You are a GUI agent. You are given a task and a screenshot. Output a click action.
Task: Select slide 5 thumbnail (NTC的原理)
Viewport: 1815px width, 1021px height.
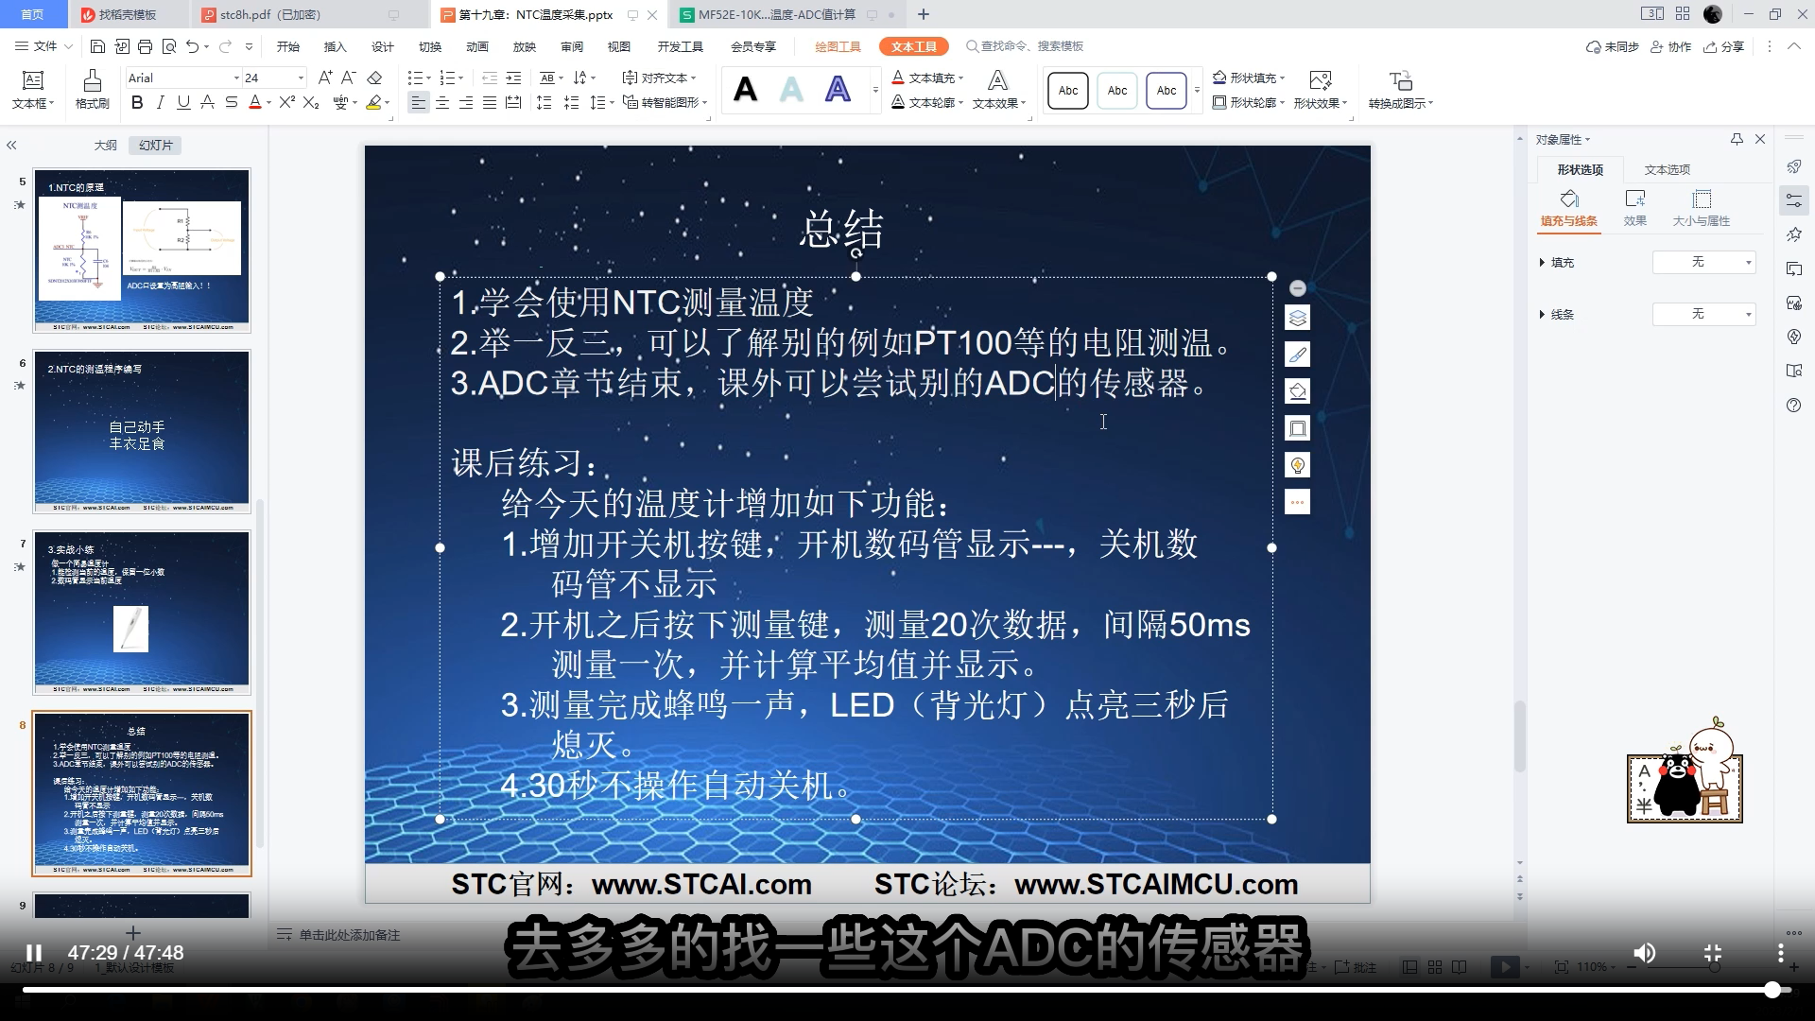pyautogui.click(x=142, y=251)
